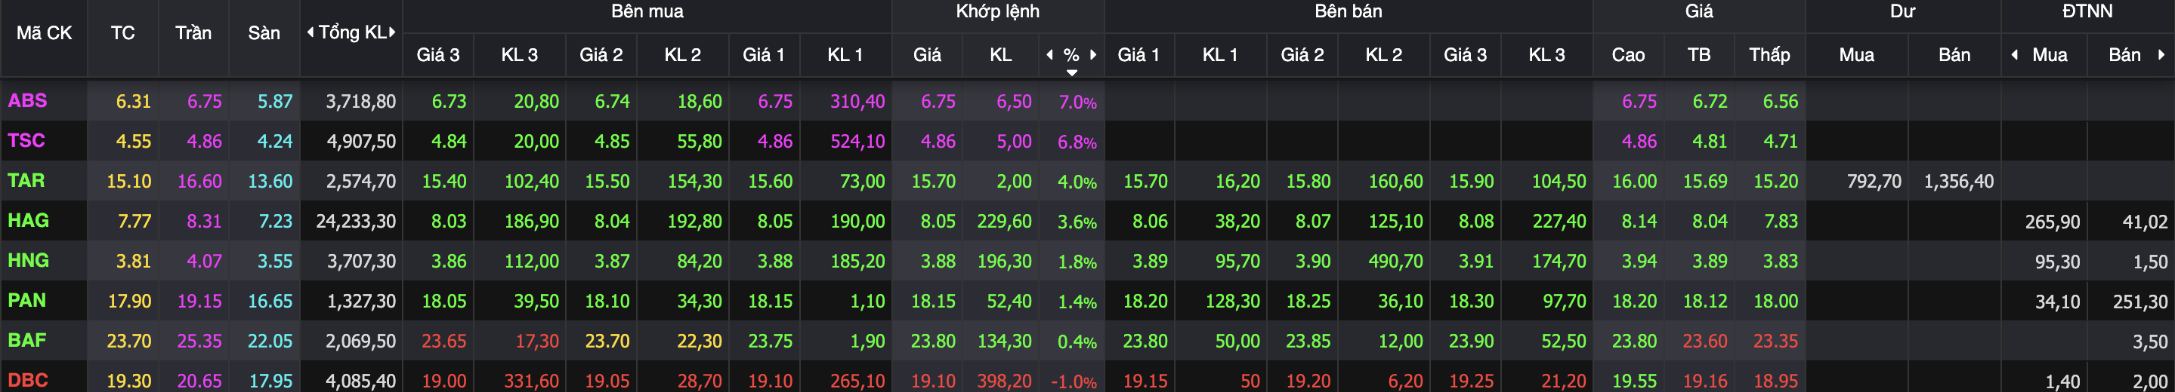
Task: Click left arrow beside Tổng KL header
Action: [x=310, y=33]
